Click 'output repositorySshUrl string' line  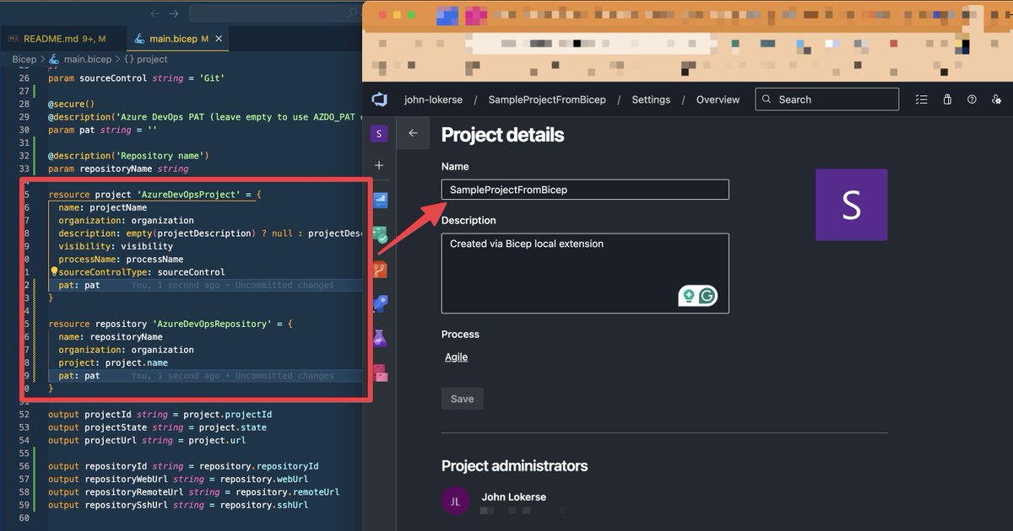178,505
